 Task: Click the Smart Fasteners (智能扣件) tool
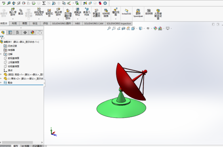[49, 13]
